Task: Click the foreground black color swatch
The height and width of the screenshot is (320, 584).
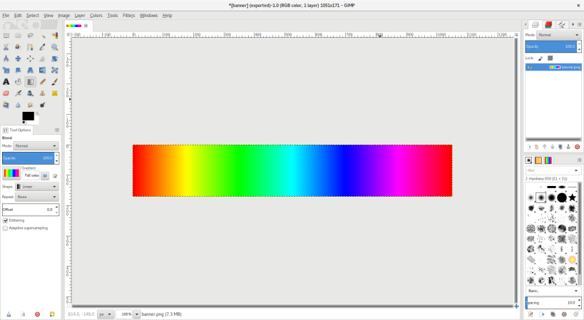Action: click(28, 115)
